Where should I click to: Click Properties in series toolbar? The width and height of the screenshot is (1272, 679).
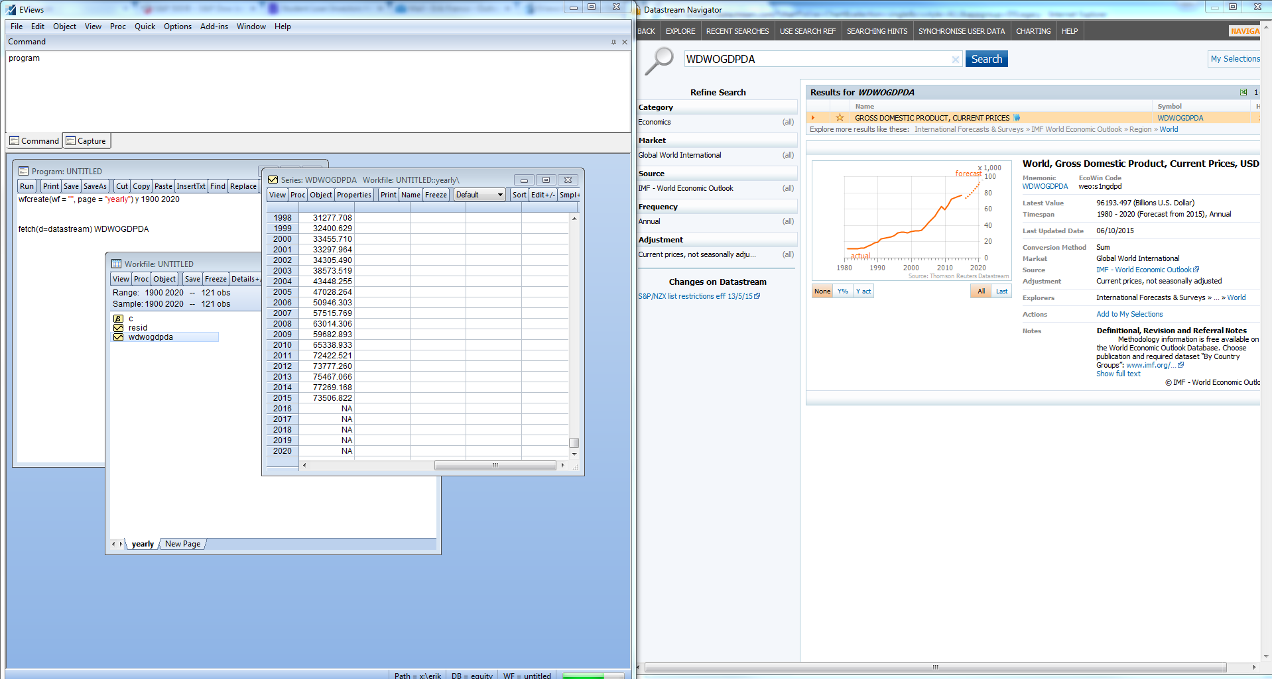point(354,195)
